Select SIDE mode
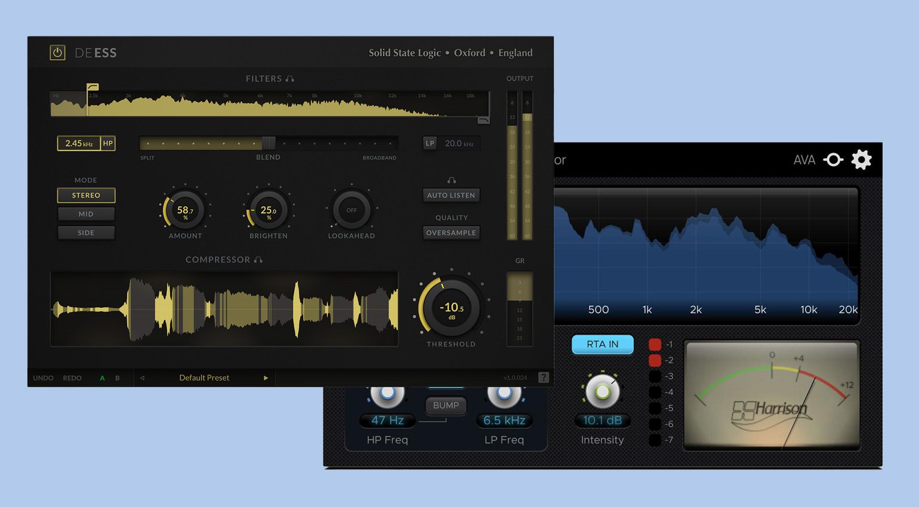This screenshot has height=507, width=919. [x=86, y=233]
